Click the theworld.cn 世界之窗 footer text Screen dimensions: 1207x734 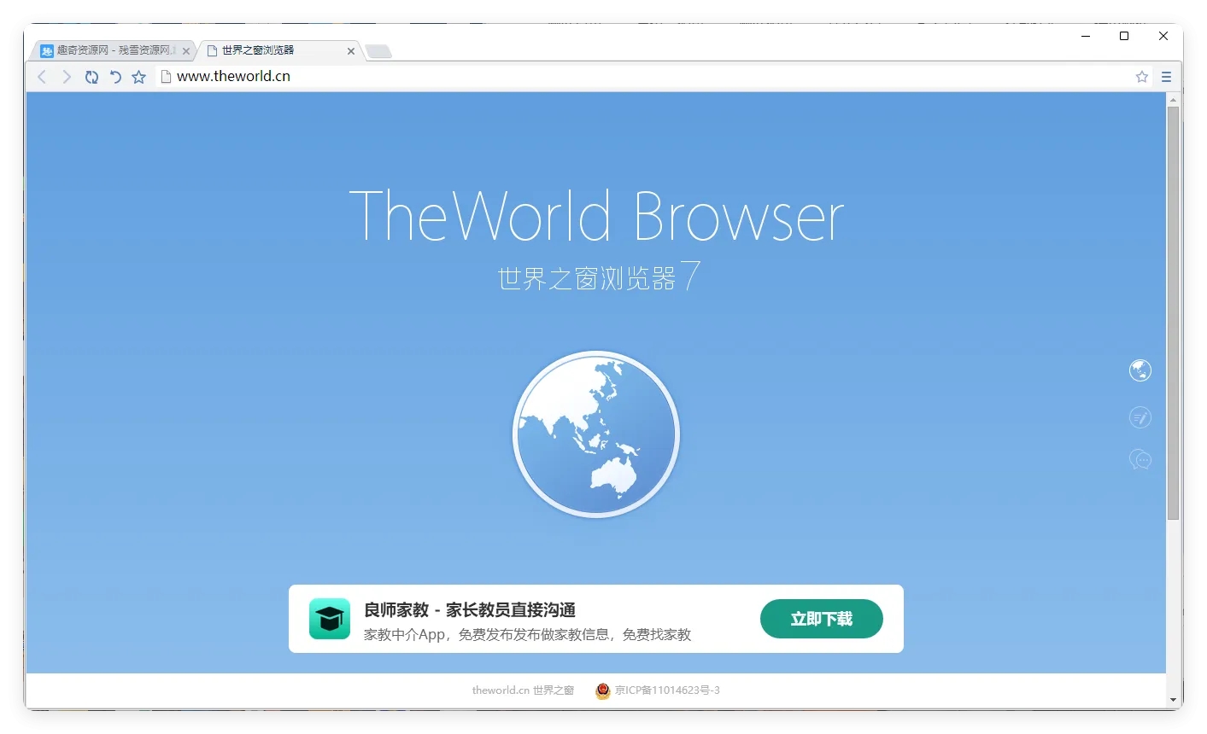pos(524,691)
